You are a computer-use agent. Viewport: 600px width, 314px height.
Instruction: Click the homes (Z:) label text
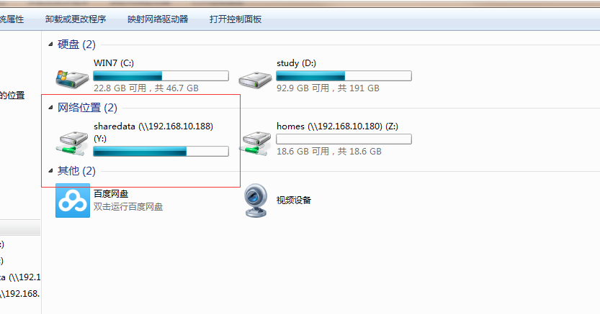point(337,126)
